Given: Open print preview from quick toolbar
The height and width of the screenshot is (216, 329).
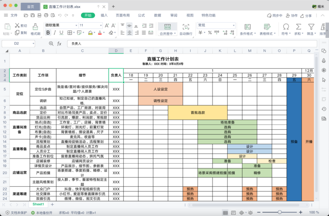Looking at the screenshot, I should coord(53,15).
